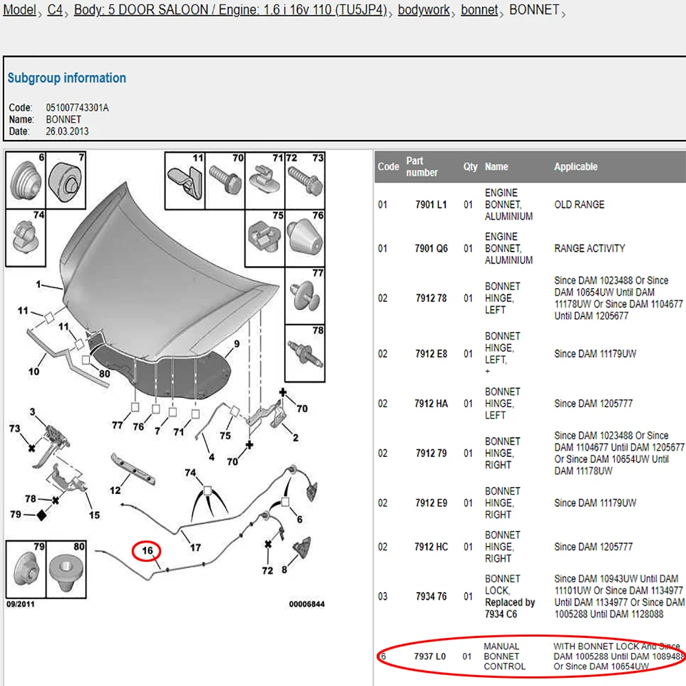
Task: Select part thumbnail 75 cage nut
Action: [x=265, y=238]
